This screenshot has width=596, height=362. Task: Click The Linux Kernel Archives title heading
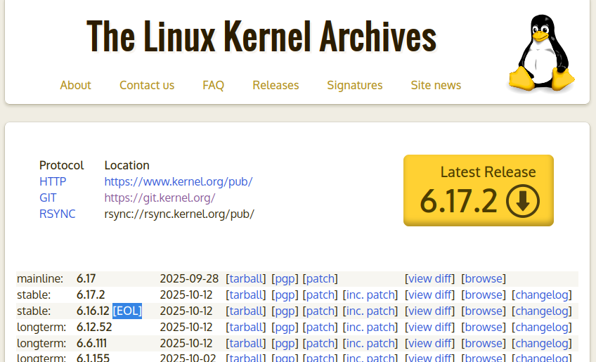click(261, 35)
